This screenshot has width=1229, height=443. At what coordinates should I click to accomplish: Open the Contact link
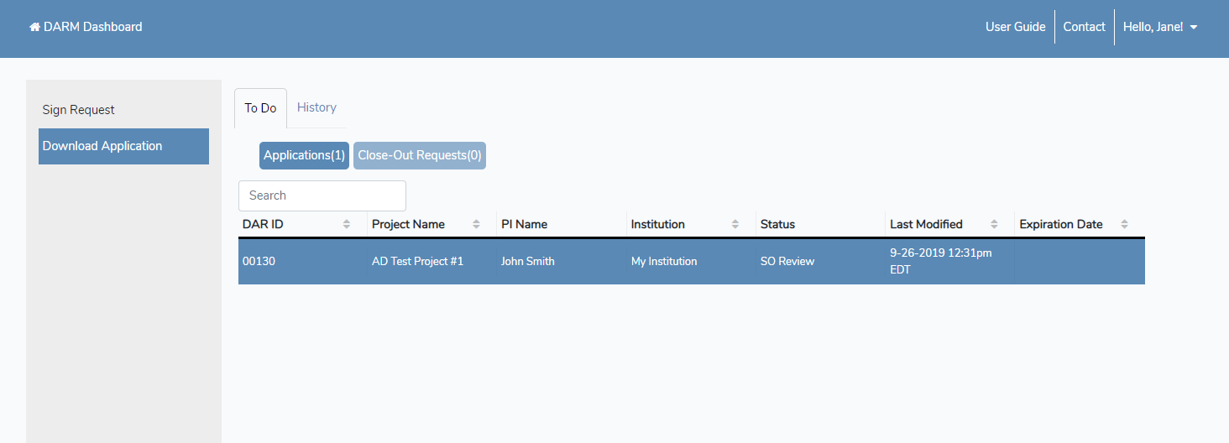coord(1084,27)
